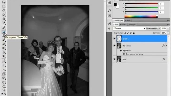Select the Quick Selection tool
Screen dimensions: 171x96
[4, 15]
